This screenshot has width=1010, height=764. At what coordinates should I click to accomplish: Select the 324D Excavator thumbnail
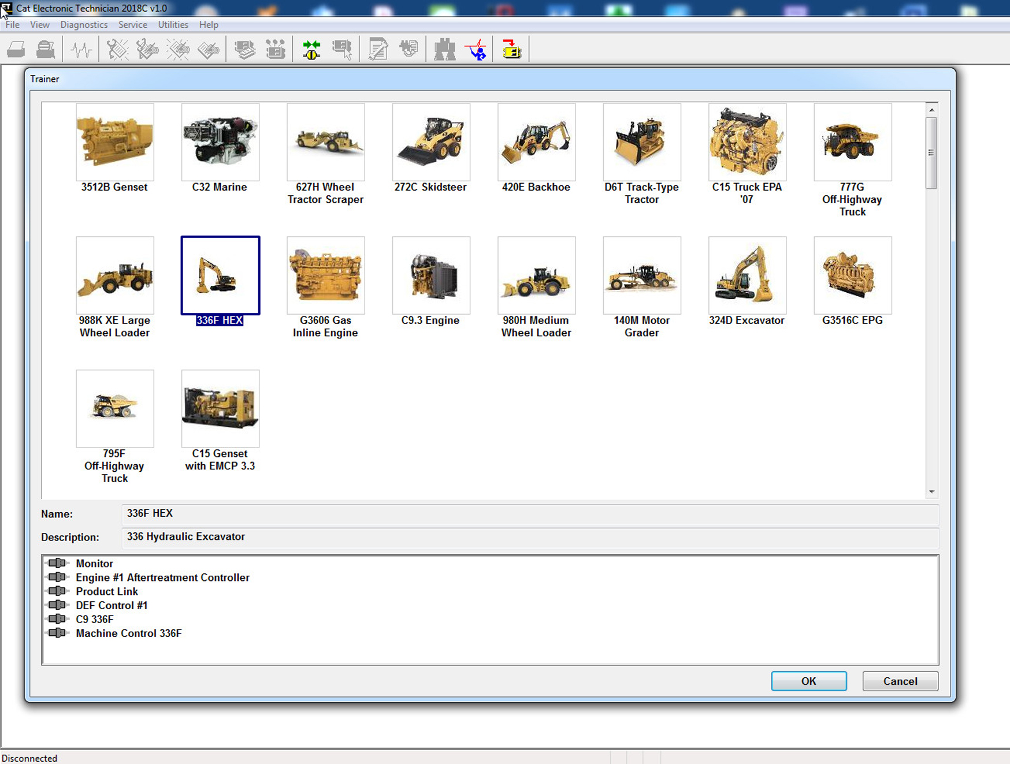tap(747, 275)
